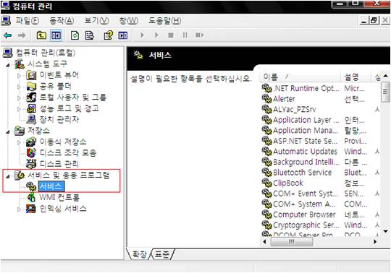391x273 pixels.
Task: Select 컴퓨터 관리(로컬) root node
Action: [x=45, y=53]
